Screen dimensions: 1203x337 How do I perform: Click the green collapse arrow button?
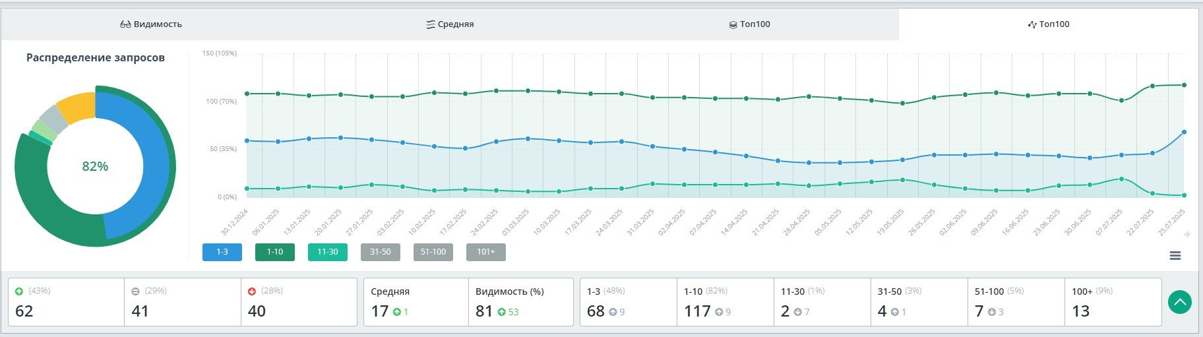(x=1179, y=302)
